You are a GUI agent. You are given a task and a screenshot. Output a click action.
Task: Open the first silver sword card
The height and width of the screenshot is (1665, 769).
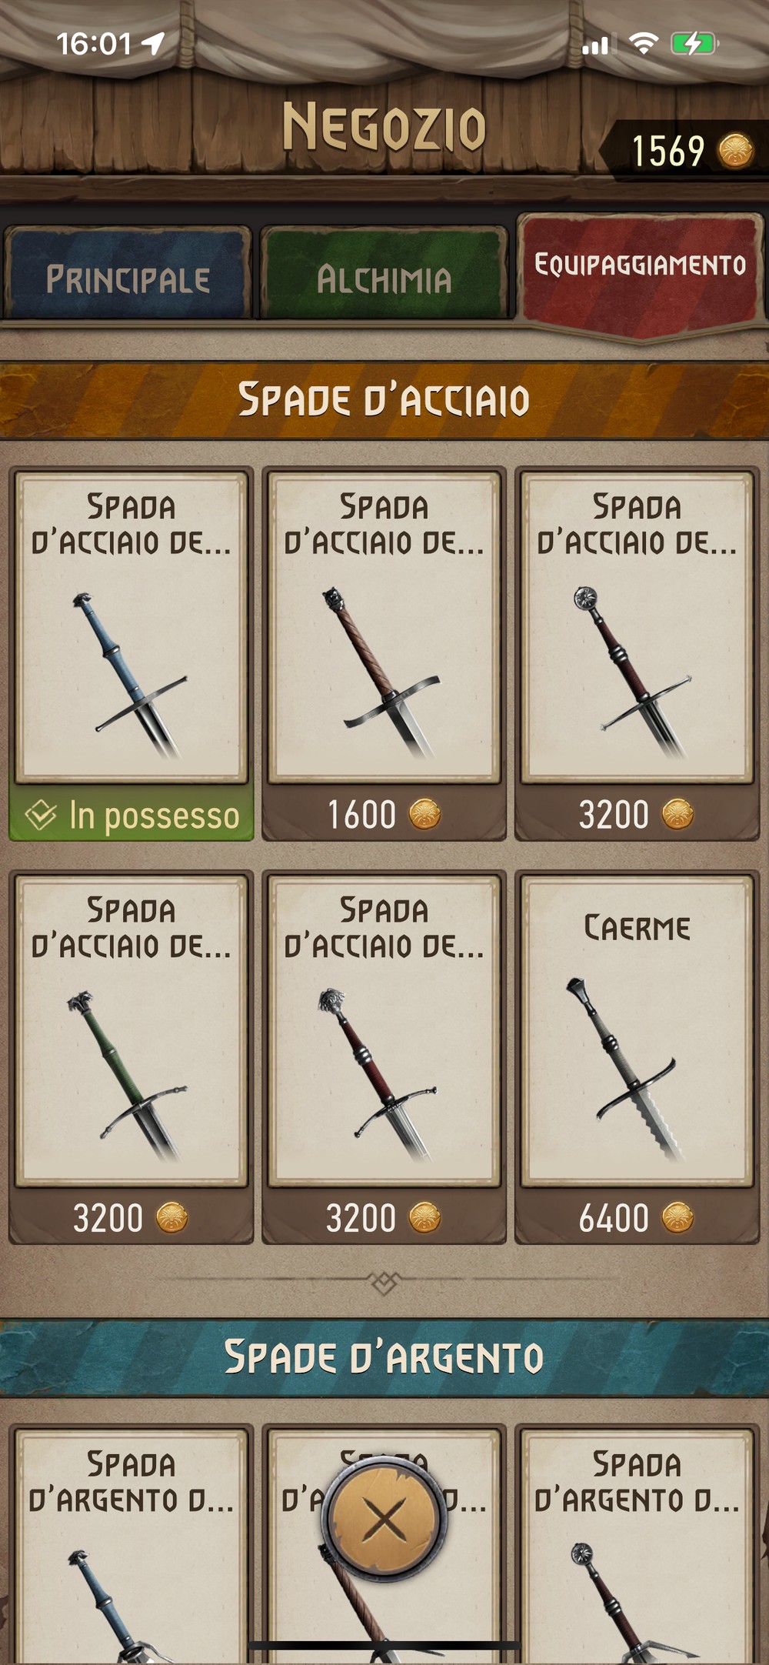(131, 1547)
